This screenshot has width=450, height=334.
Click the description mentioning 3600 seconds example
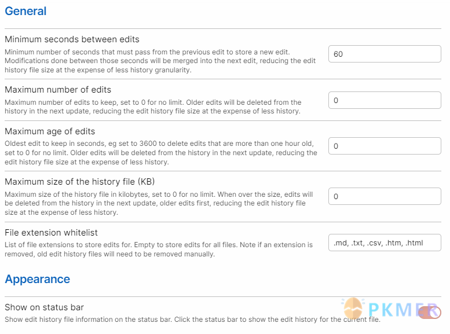click(161, 153)
